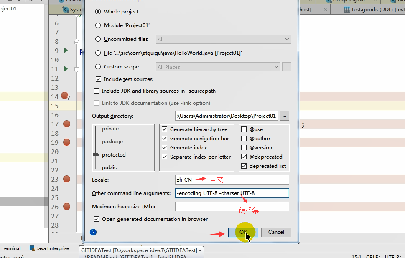
Task: Enable the @author tag checkbox
Action: 244,139
